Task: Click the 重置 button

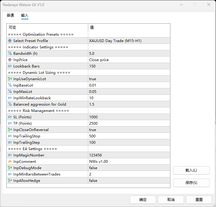Action: (199, 200)
